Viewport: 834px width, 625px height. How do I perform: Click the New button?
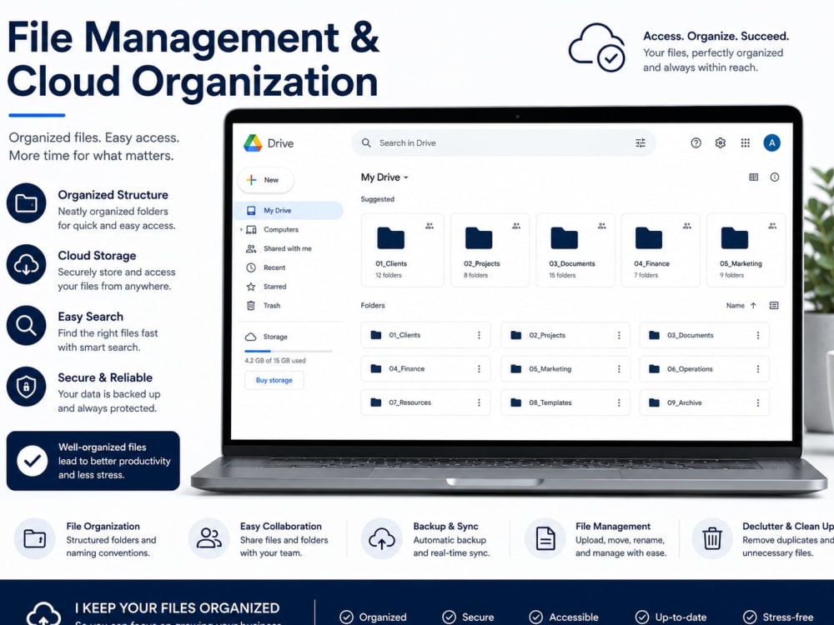point(265,180)
